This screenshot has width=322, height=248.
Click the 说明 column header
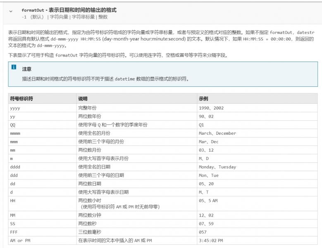83,99
